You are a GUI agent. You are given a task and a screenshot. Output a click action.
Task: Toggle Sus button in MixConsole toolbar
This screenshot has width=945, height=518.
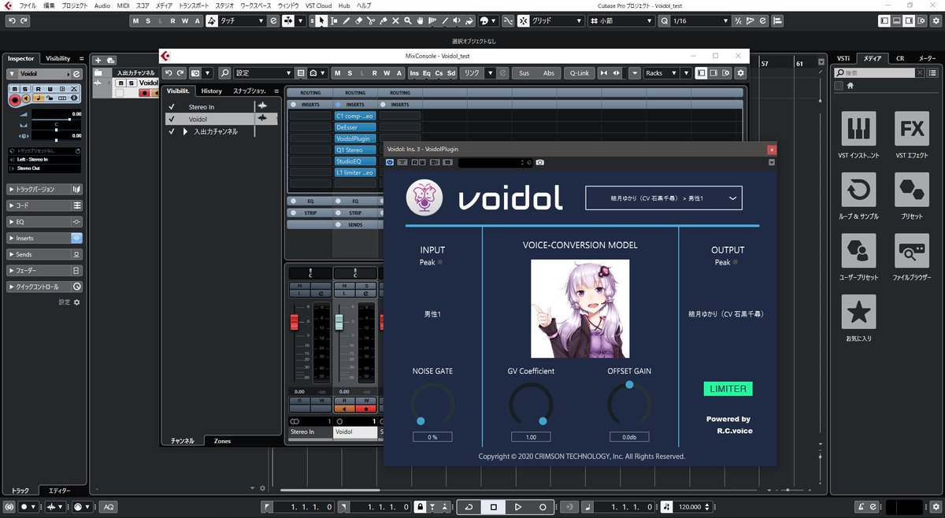pyautogui.click(x=524, y=73)
